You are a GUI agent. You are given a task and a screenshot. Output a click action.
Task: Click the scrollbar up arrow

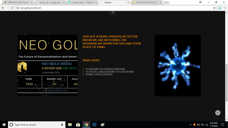click(227, 12)
